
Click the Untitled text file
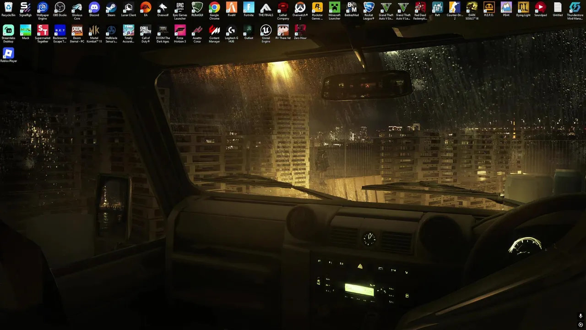coord(558,10)
